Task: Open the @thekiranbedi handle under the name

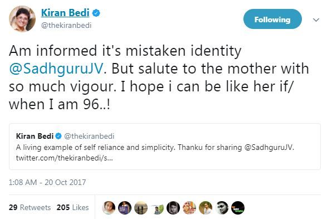Action: [x=66, y=26]
